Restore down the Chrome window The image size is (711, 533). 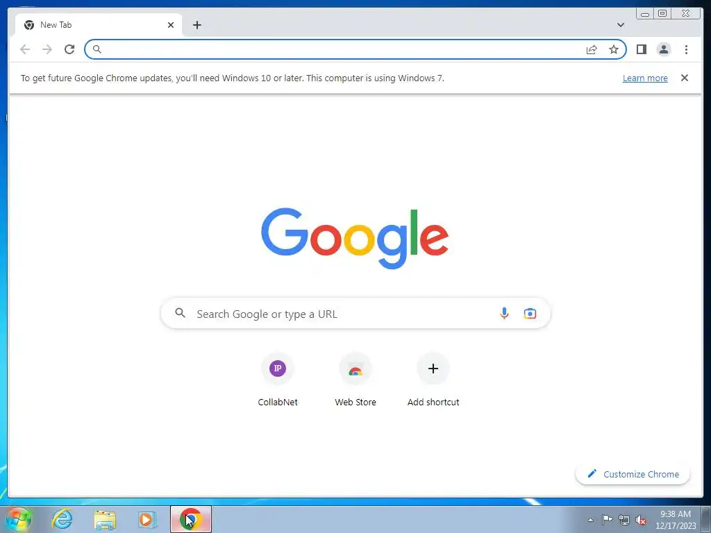[662, 14]
